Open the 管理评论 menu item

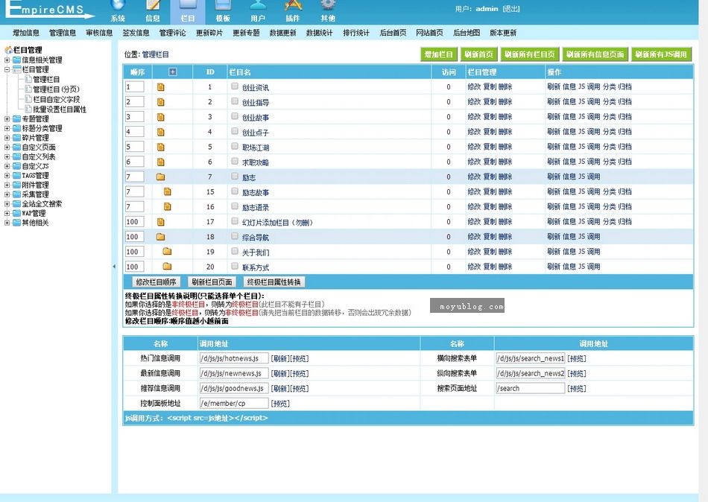coord(172,33)
